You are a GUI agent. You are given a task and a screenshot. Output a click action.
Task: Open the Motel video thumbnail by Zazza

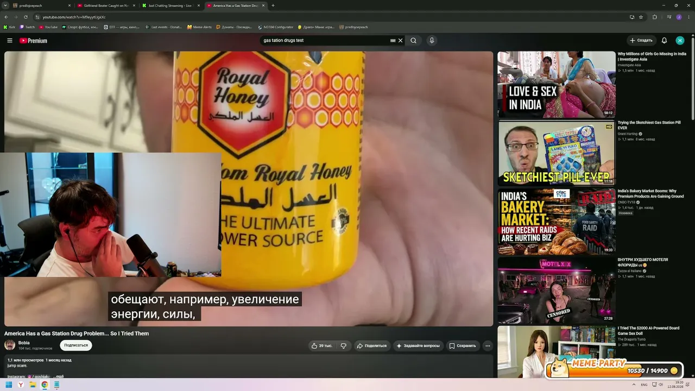point(557,290)
